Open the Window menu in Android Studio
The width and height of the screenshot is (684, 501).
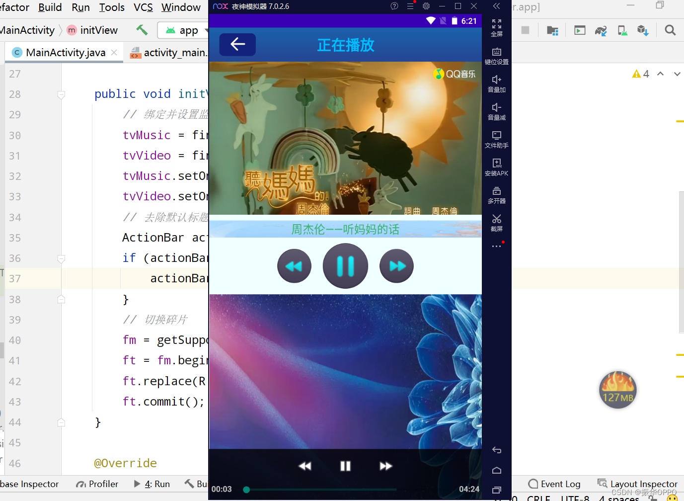click(x=181, y=7)
